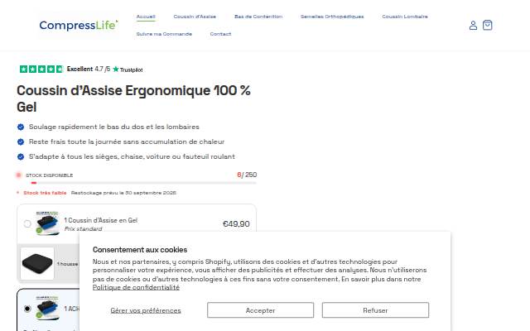
Task: Select the 1 Coussin d'Assise en Gel radio option
Action: [x=27, y=223]
